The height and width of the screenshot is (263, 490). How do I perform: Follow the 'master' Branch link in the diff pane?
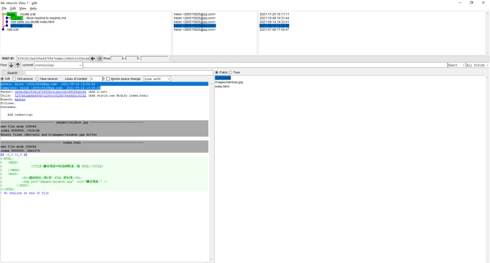point(20,99)
